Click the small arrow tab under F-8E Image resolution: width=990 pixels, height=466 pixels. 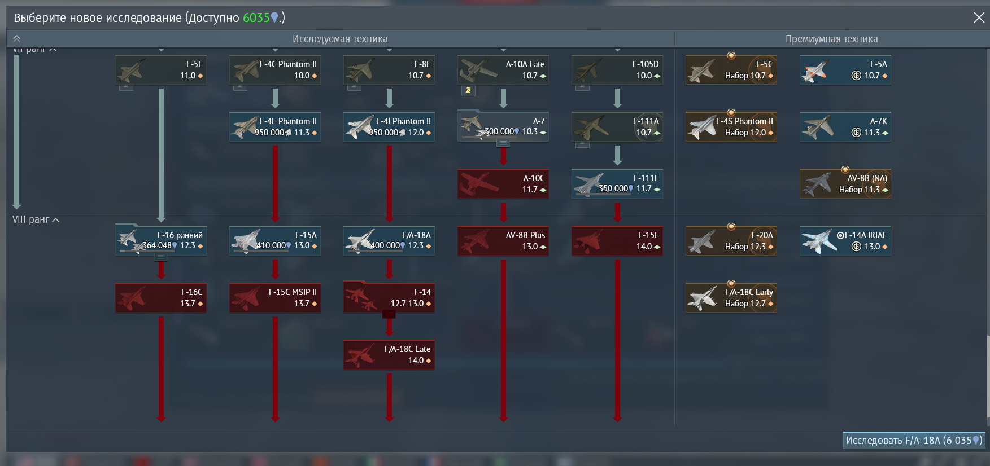pos(355,87)
